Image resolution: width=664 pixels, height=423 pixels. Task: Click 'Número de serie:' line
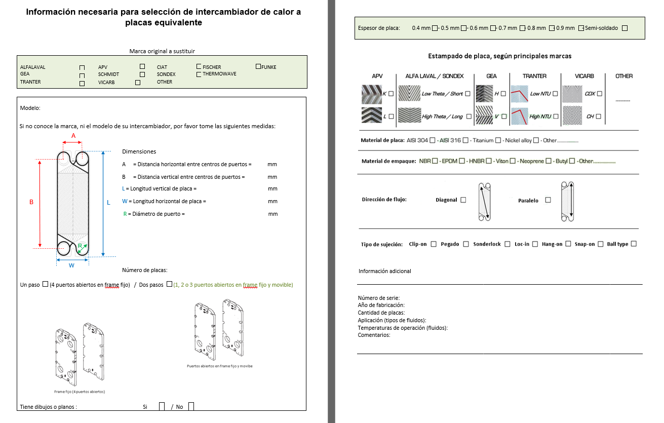[379, 298]
